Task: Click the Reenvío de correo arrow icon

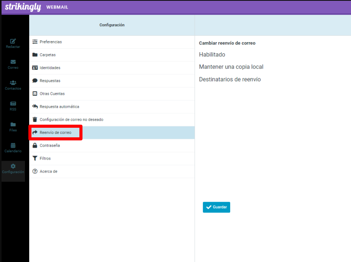Action: coord(35,132)
